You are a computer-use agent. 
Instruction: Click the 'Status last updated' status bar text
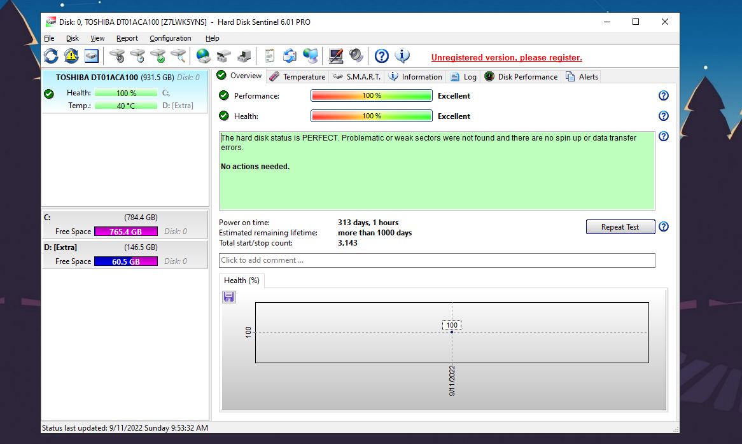point(125,428)
